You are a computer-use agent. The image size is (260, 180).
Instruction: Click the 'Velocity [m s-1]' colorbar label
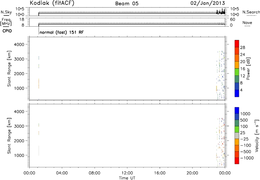coord(257,135)
